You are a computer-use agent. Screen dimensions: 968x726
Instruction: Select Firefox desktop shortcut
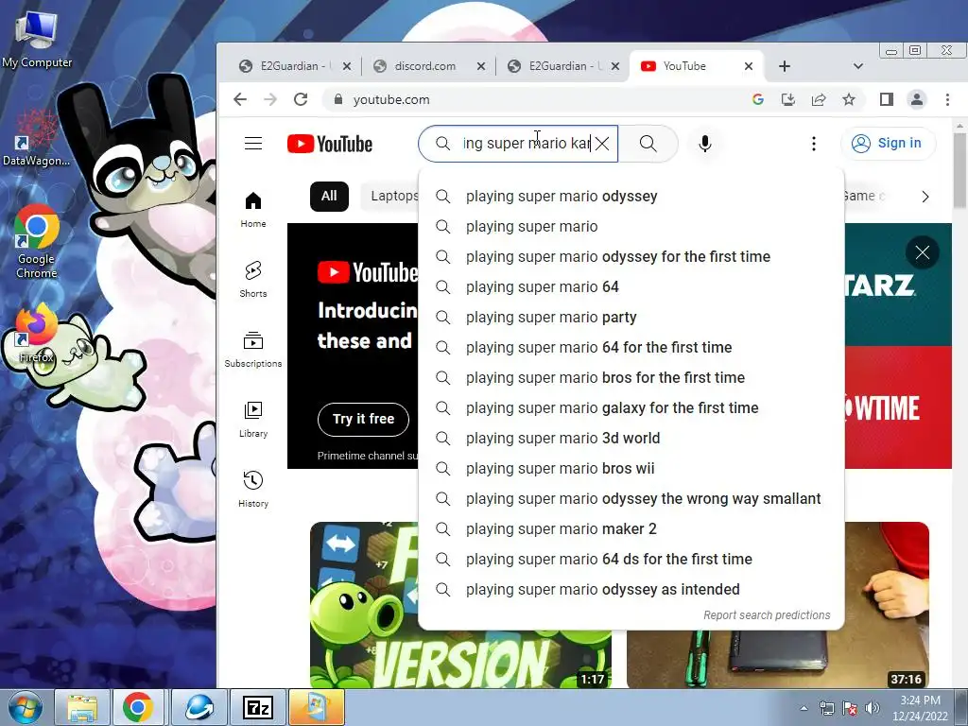(36, 334)
